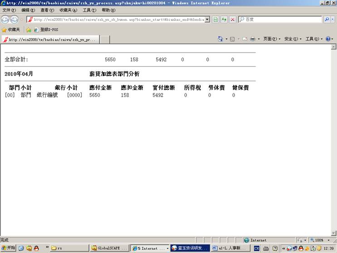The width and height of the screenshot is (337, 253).
Task: Switch to GlobalSCAPE taskbar window
Action: pyautogui.click(x=109, y=248)
